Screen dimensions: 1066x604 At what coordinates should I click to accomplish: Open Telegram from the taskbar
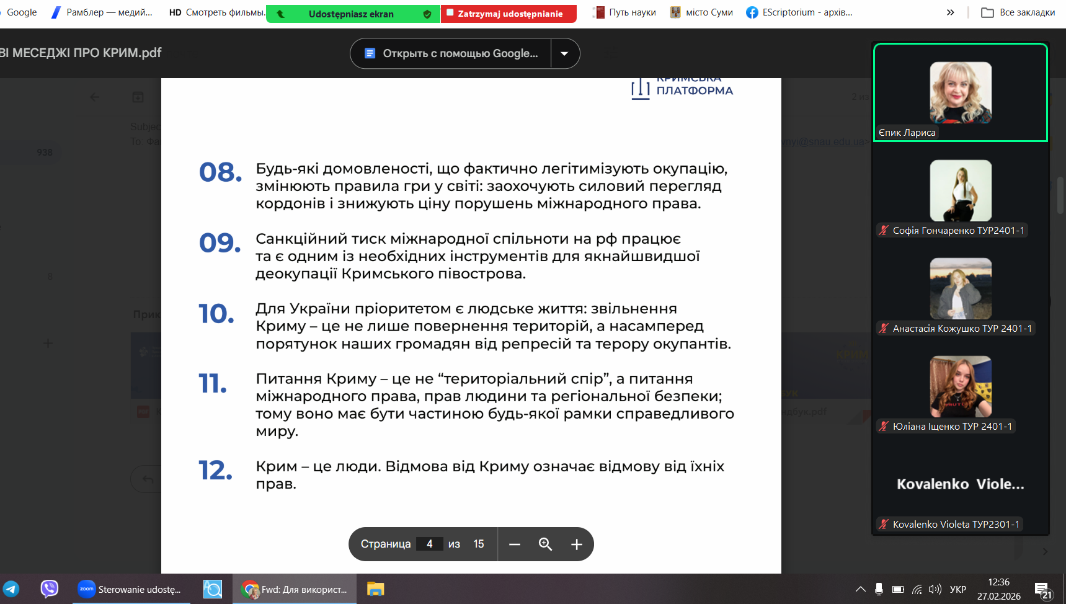pos(11,589)
